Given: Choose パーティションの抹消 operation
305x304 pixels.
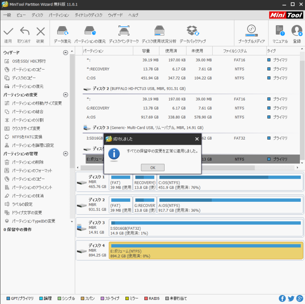Looking at the screenshot, I should point(24,196).
